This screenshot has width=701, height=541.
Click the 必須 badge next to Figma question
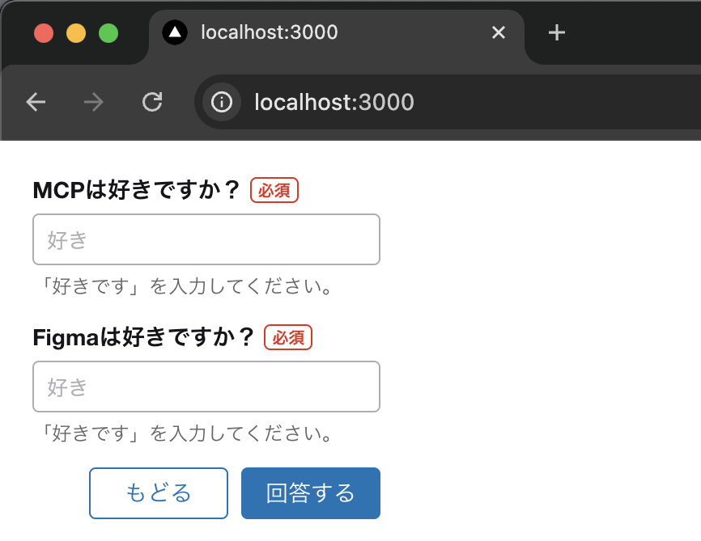tap(288, 337)
